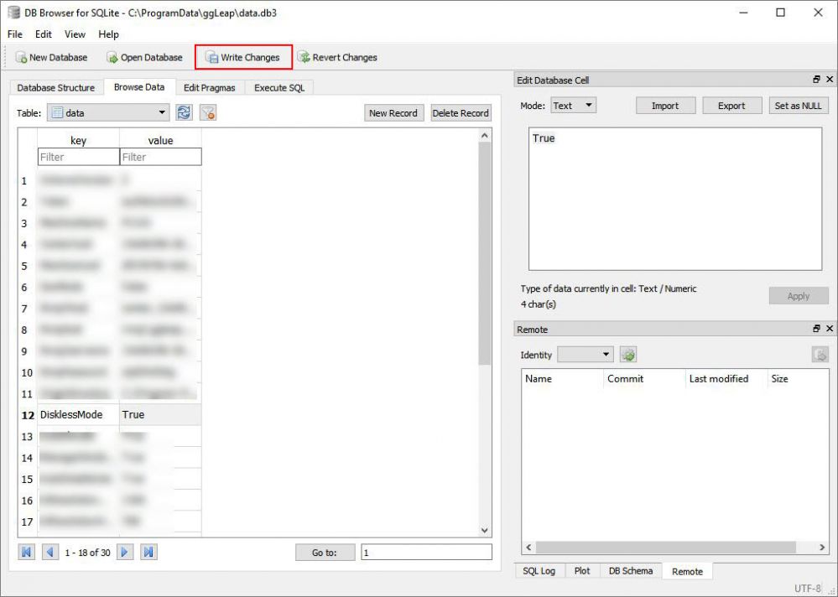Click the table scroll down arrow

click(485, 530)
